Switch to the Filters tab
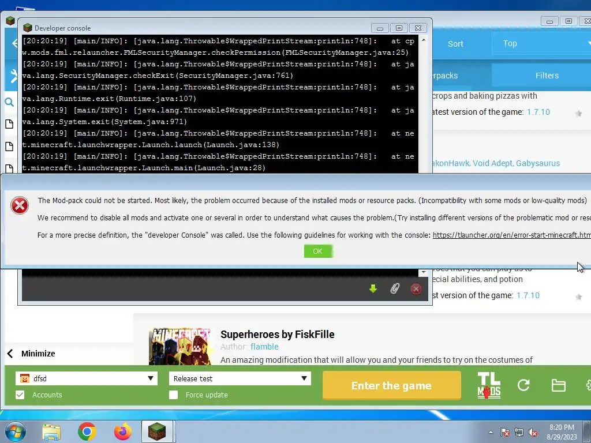Viewport: 591px width, 443px height. pos(547,76)
